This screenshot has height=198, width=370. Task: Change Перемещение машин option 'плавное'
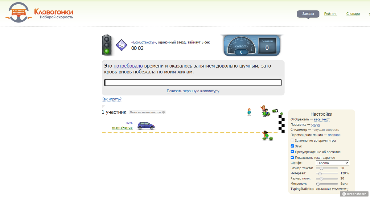point(334,135)
